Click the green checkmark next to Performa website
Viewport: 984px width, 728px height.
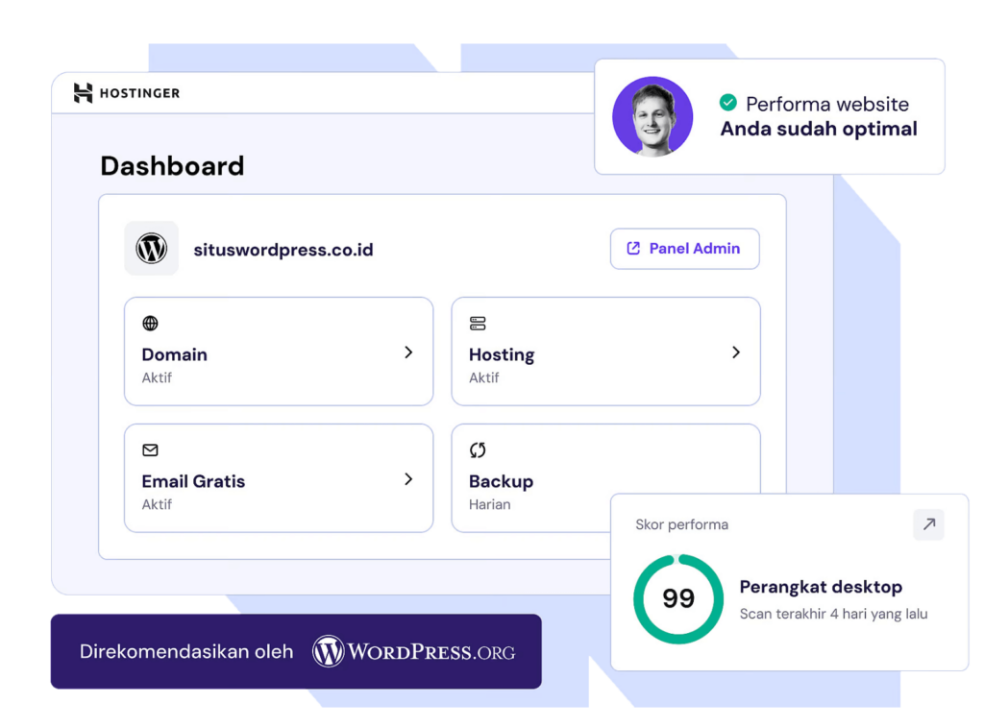(x=727, y=101)
